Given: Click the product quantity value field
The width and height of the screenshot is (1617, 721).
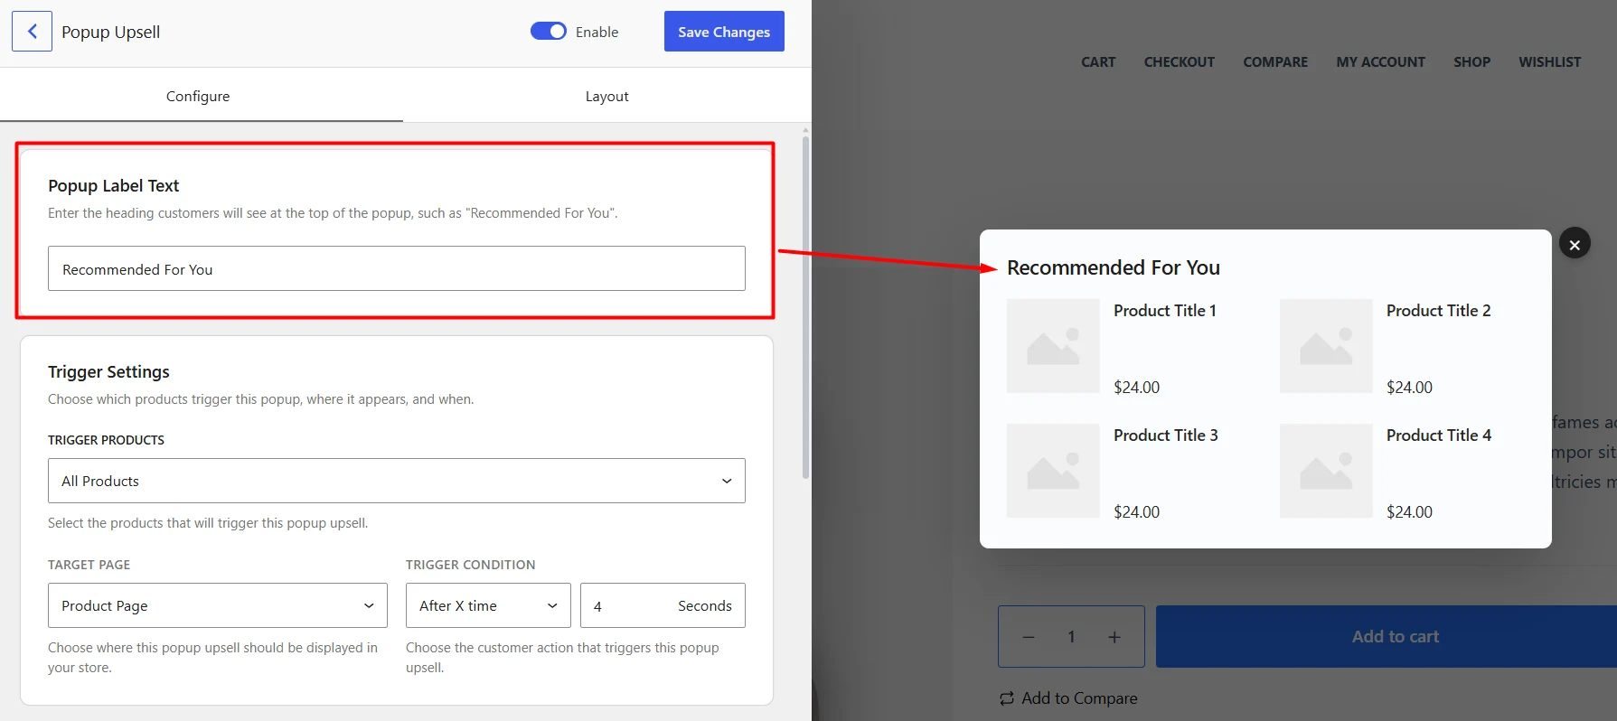Looking at the screenshot, I should [1071, 637].
